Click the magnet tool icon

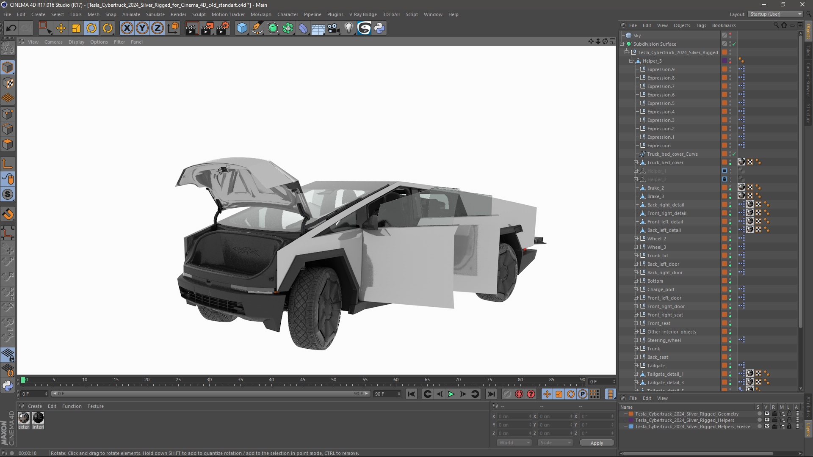point(8,214)
